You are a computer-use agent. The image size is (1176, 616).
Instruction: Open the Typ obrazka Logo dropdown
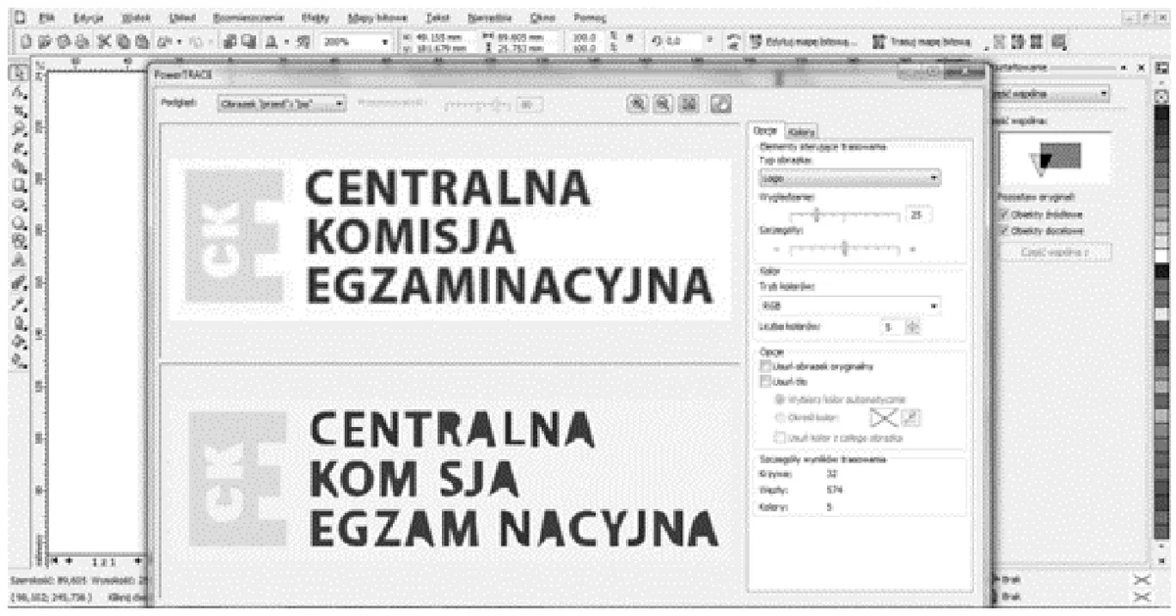tap(851, 177)
